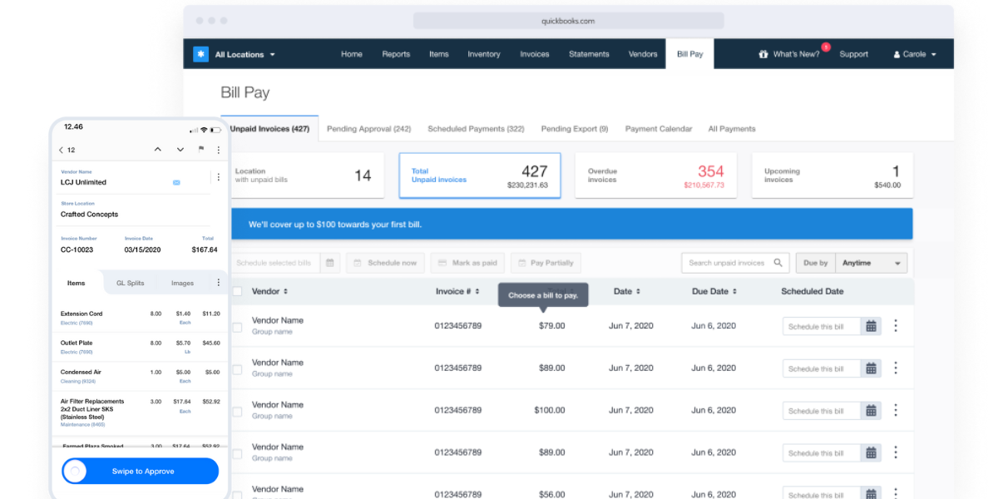Open the more options menu for the $79.00 row
The height and width of the screenshot is (499, 998).
tap(896, 326)
